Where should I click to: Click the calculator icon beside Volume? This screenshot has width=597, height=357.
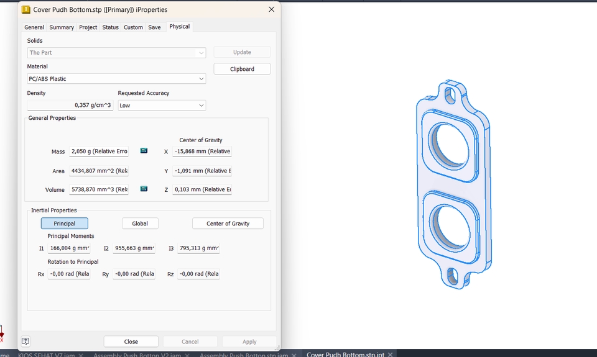coord(144,189)
